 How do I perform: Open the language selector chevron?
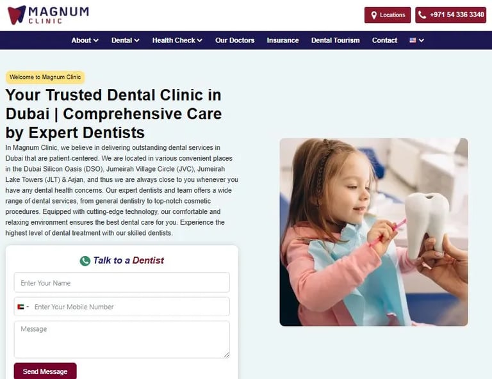point(422,40)
